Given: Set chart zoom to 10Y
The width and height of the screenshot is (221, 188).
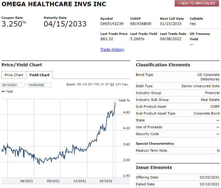Looking at the screenshot, I should pyautogui.click(x=118, y=85).
